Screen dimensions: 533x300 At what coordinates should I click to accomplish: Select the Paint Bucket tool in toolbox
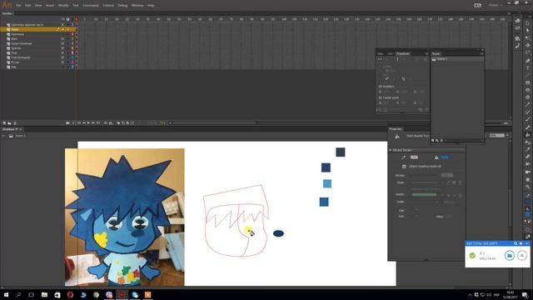pyautogui.click(x=527, y=135)
